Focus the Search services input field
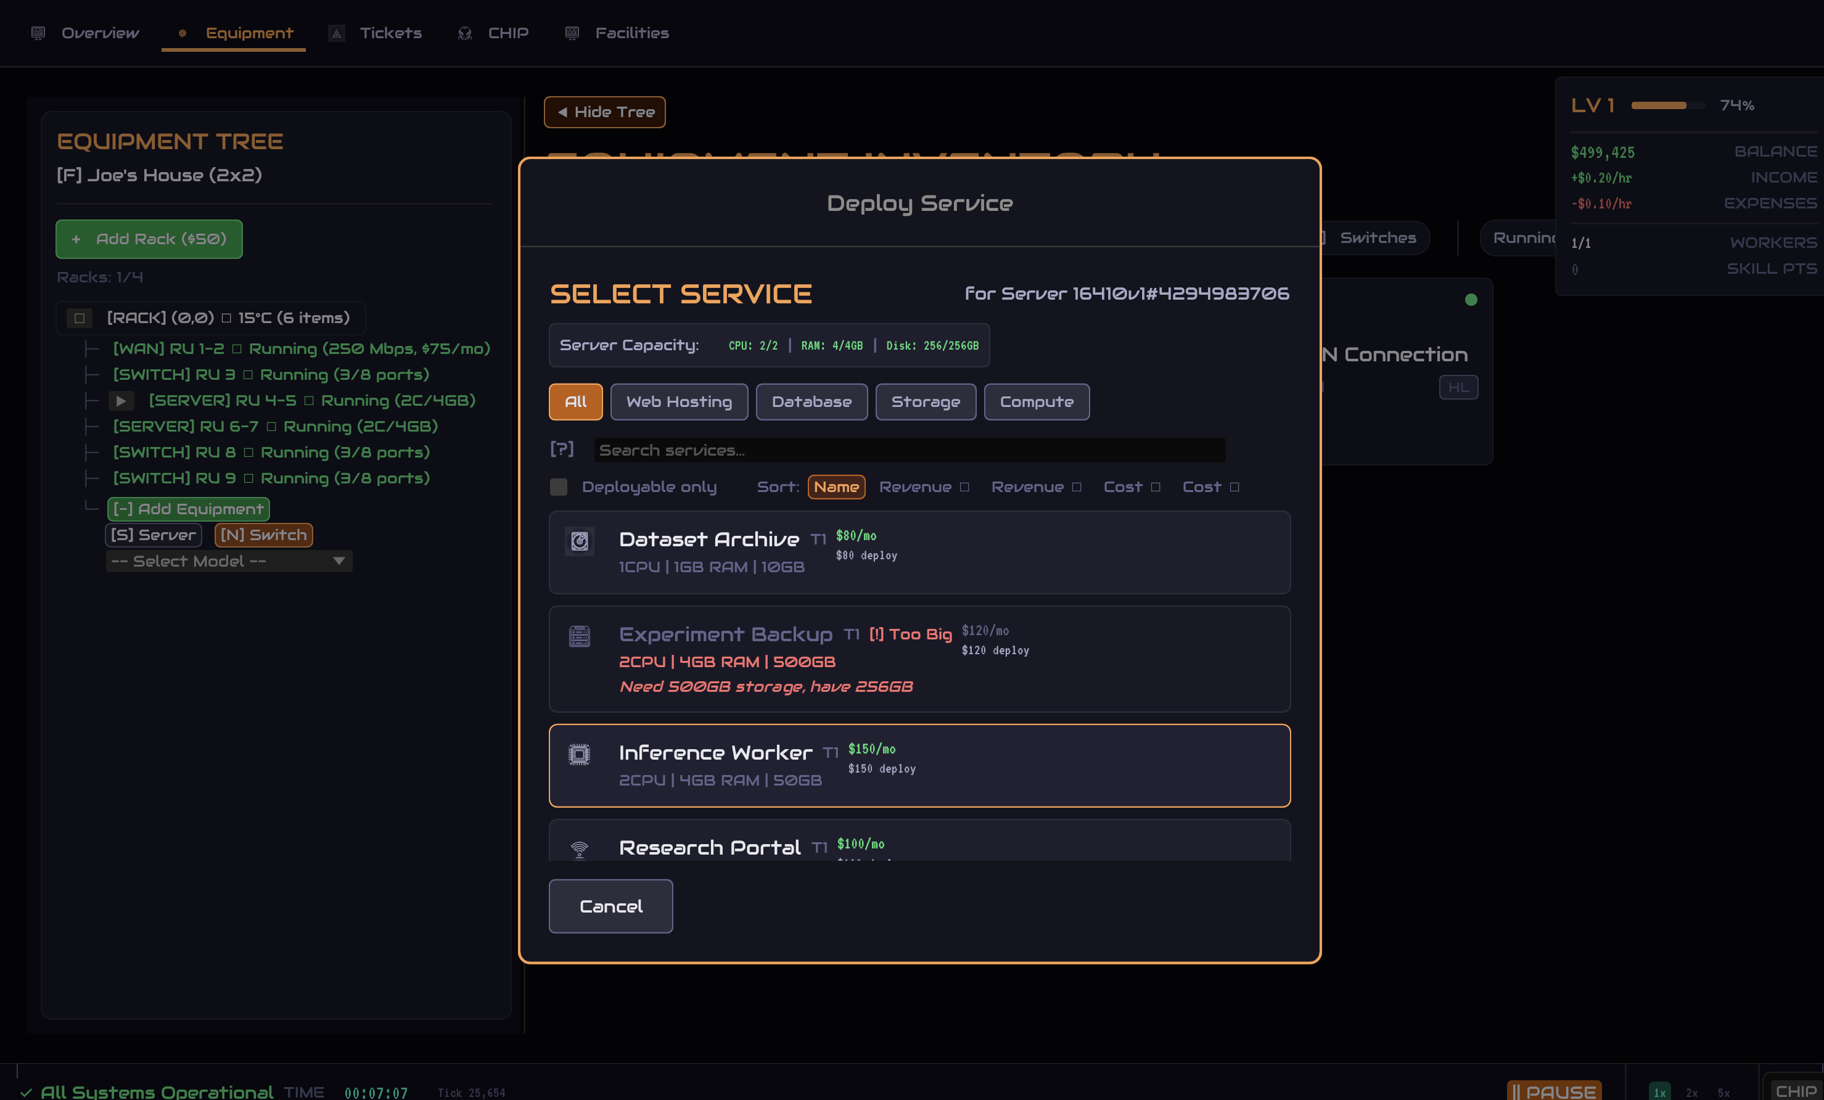The height and width of the screenshot is (1100, 1824). (909, 449)
